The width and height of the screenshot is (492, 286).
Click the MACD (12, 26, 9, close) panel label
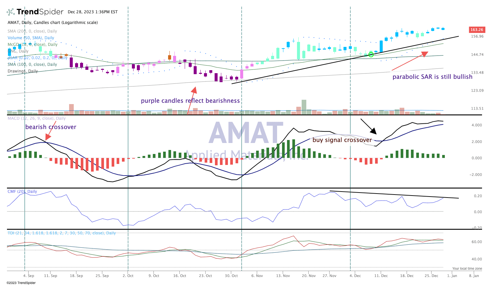[x=37, y=118]
